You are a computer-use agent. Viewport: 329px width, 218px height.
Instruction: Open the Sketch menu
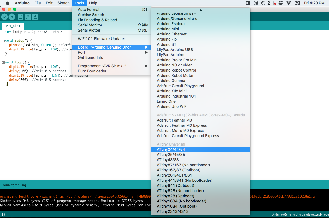[x=63, y=3]
